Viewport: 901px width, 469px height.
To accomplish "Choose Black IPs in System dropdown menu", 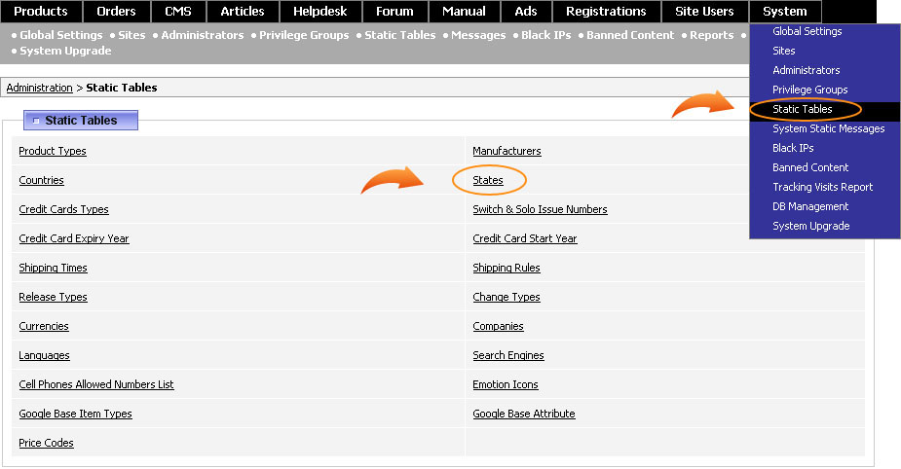I will coord(793,148).
